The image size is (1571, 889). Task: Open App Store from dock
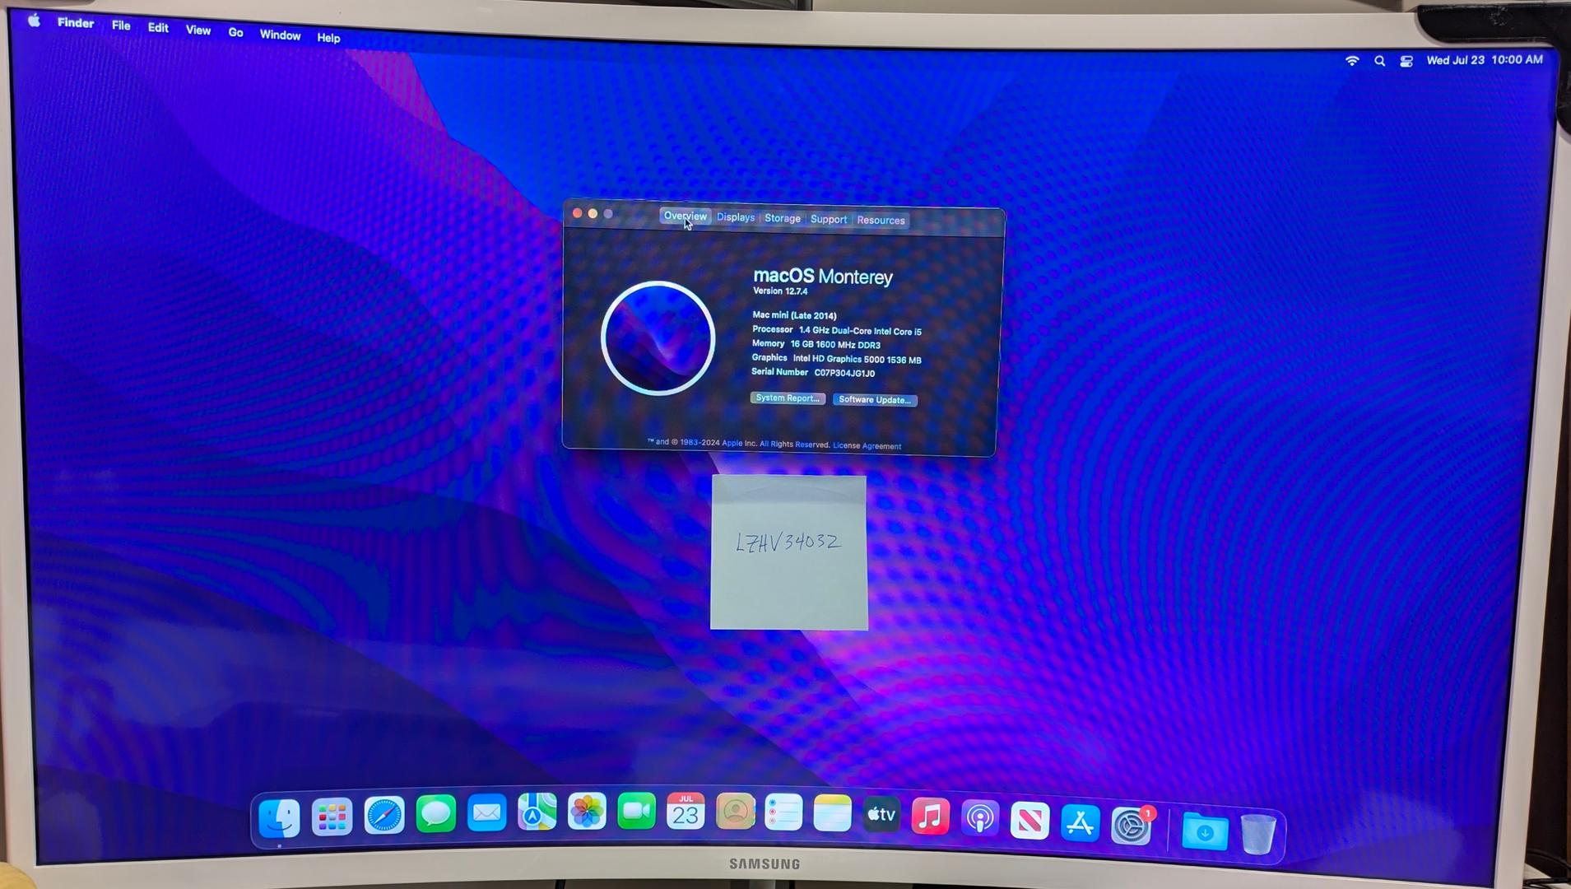coord(1080,823)
